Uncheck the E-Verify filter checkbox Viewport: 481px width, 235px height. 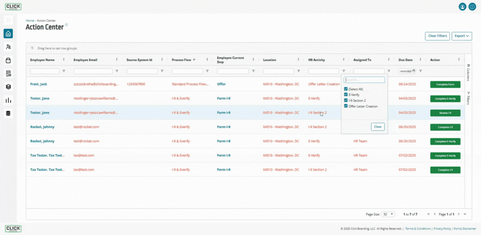(346, 95)
